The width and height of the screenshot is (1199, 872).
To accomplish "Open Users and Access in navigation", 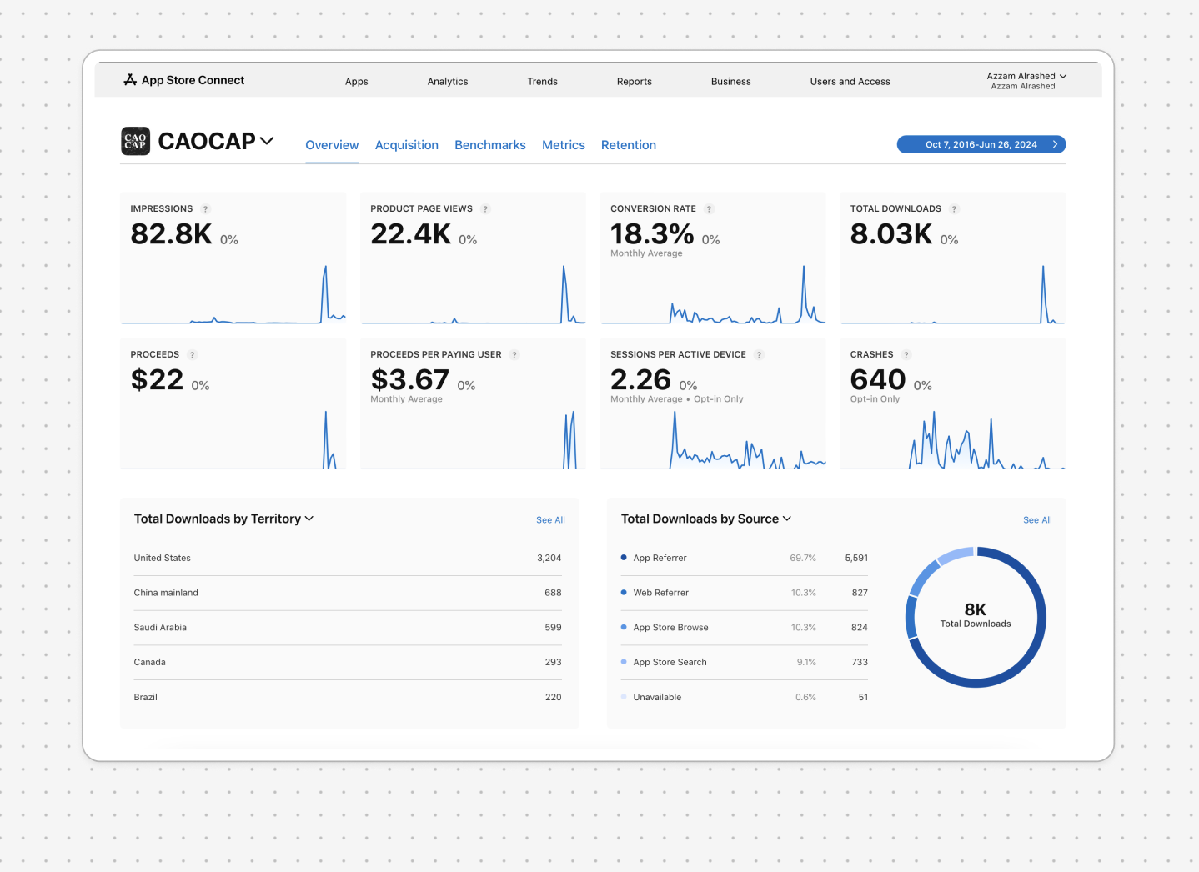I will coord(850,82).
